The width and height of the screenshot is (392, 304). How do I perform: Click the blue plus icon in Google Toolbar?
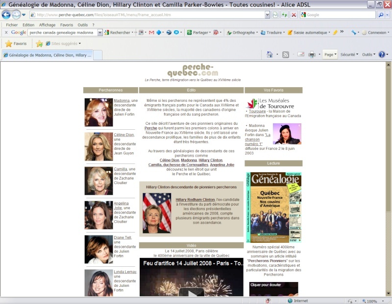tap(158, 32)
